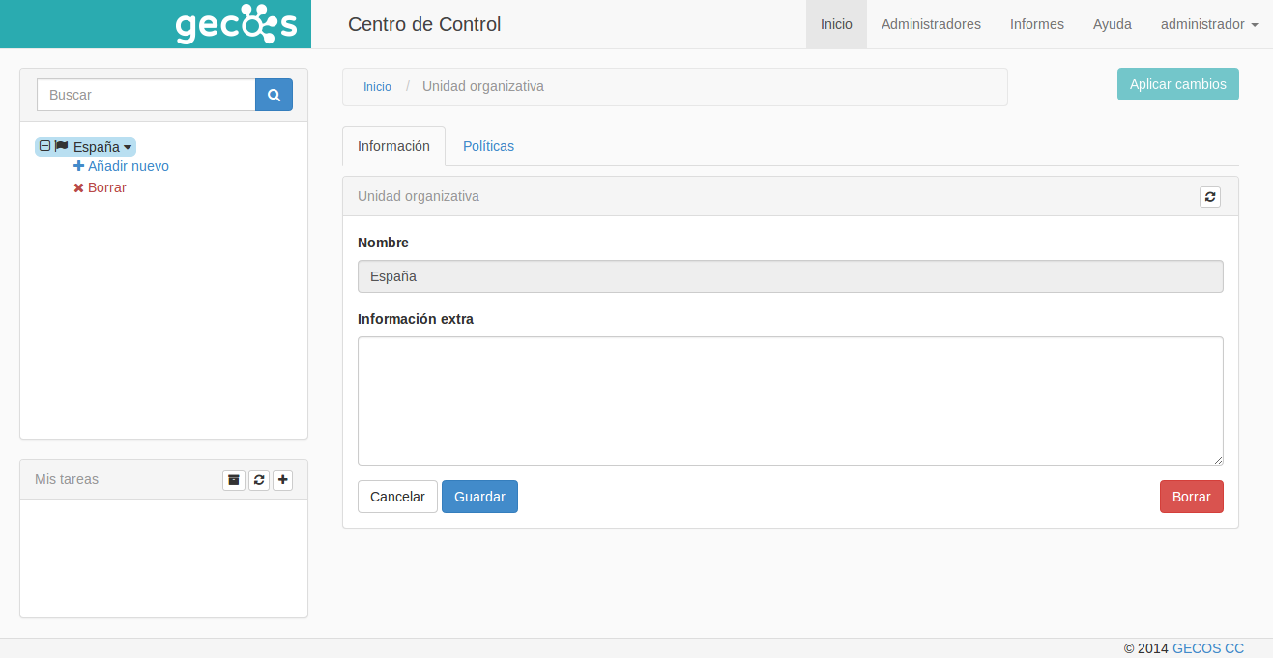
Task: Open the España node dropdown caret
Action: [128, 147]
